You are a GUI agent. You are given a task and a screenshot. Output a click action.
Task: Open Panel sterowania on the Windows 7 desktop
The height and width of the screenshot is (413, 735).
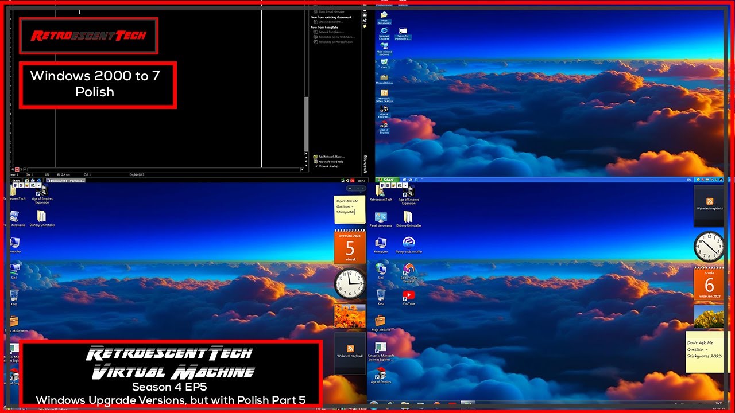[x=381, y=219]
